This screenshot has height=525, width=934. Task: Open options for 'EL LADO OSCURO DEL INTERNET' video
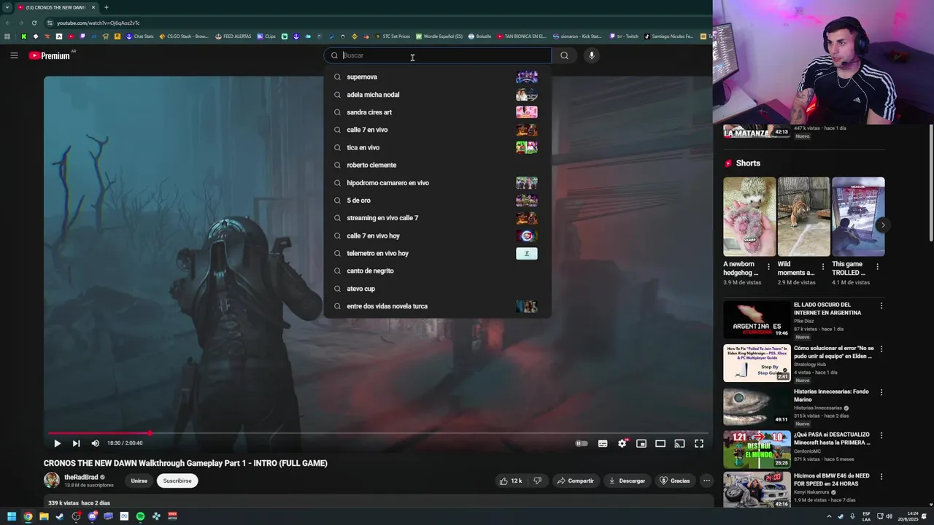[x=881, y=306]
